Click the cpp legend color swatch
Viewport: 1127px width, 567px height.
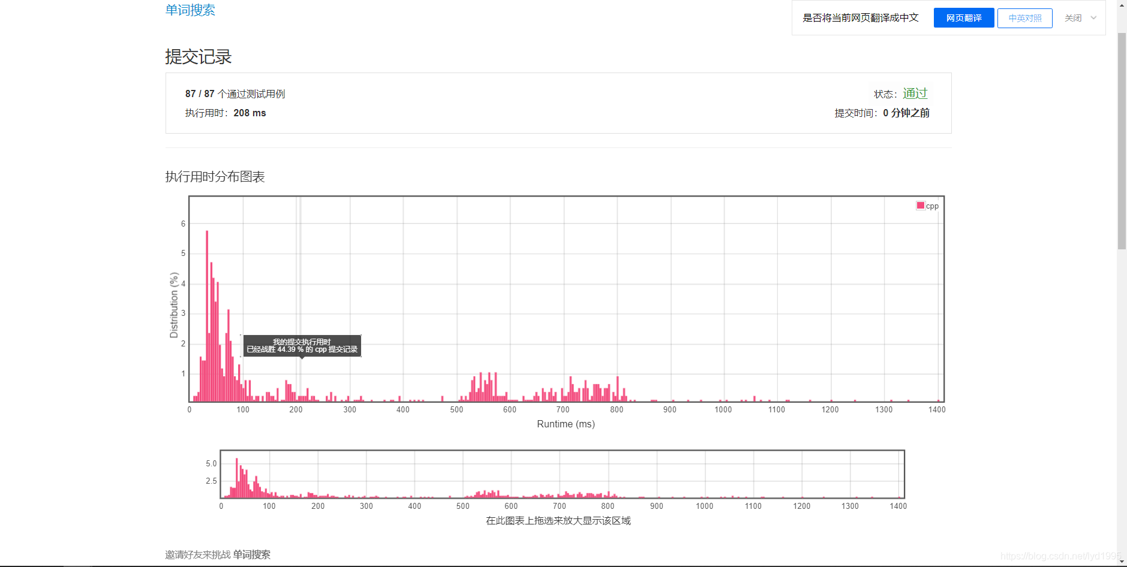point(920,206)
